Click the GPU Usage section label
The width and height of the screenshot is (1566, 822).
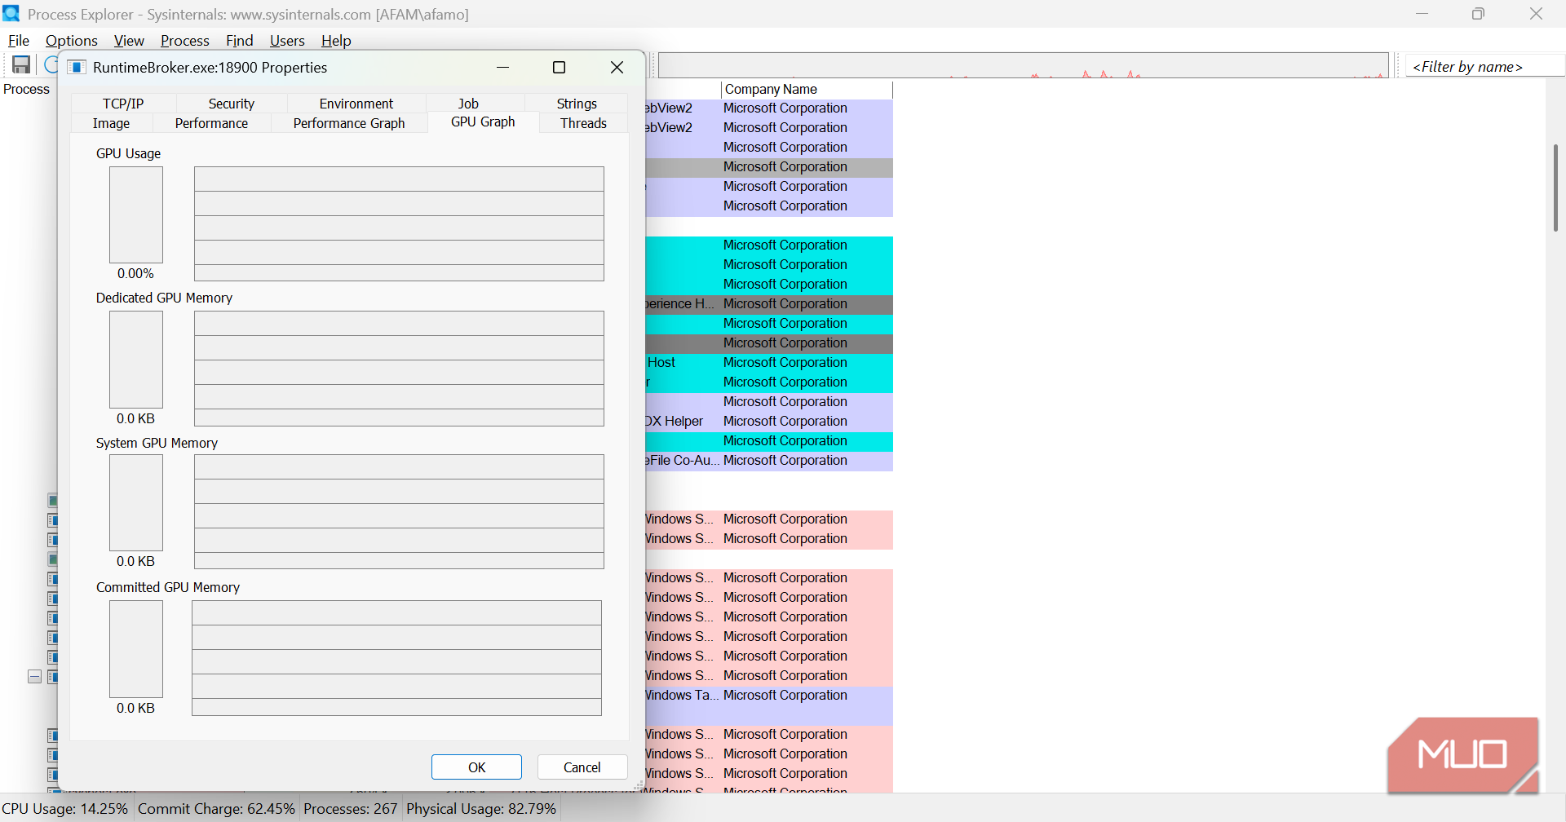point(128,153)
